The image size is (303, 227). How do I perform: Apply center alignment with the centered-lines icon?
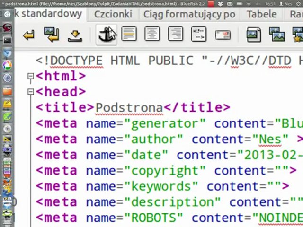(x=152, y=34)
